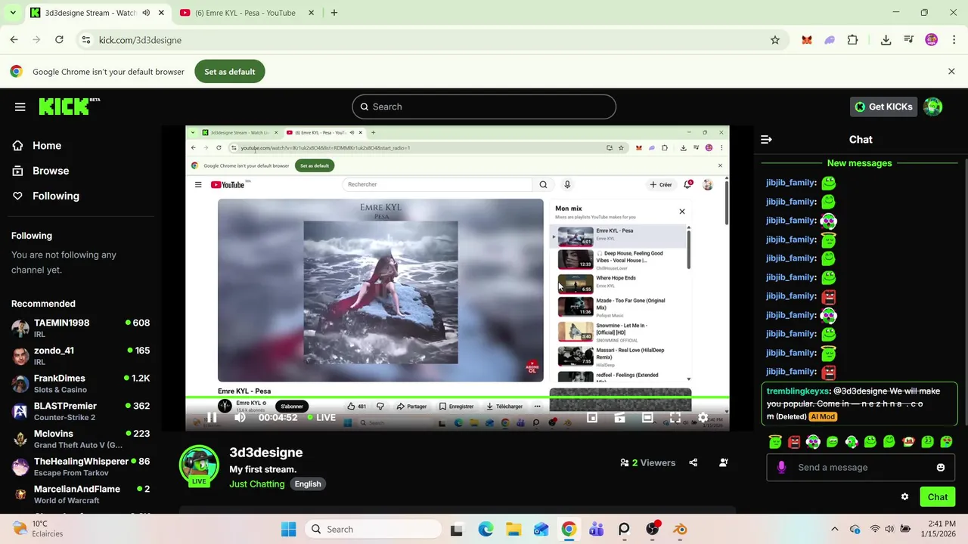Open File Explorer from taskbar
968x544 pixels.
click(513, 530)
